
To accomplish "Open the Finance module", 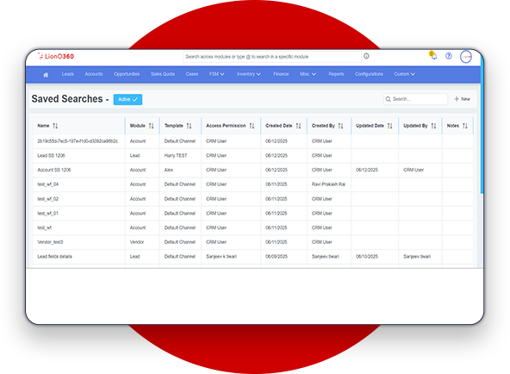I will [281, 74].
